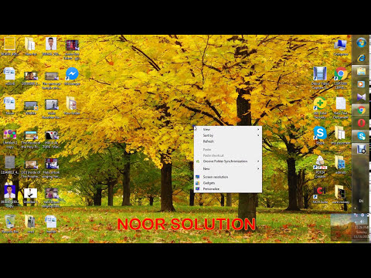Switch to Skype on the taskbar
Viewport: 371px width, 278px height.
point(361,136)
